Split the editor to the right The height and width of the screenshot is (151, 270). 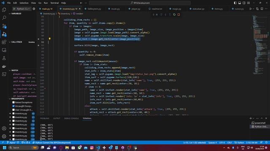(x=262, y=9)
